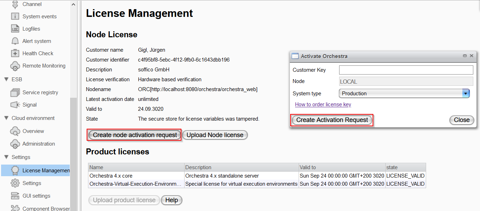This screenshot has width=480, height=211.
Task: Collapse the Cloud environment section
Action: coord(6,118)
